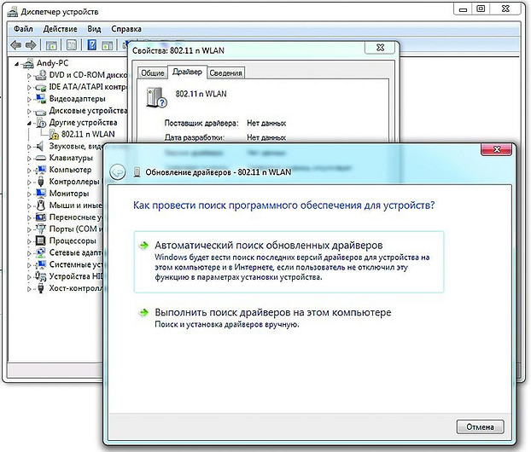Expand the Сетевые адаптеры node
This screenshot has height=452, width=531.
pyautogui.click(x=29, y=253)
